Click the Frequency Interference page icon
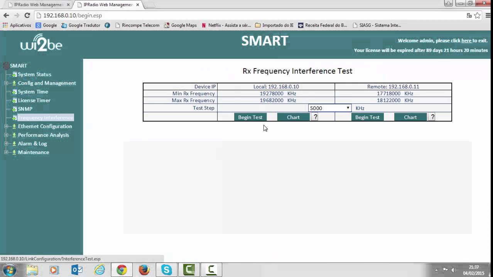Viewport: 493px width, 277px height. point(14,118)
